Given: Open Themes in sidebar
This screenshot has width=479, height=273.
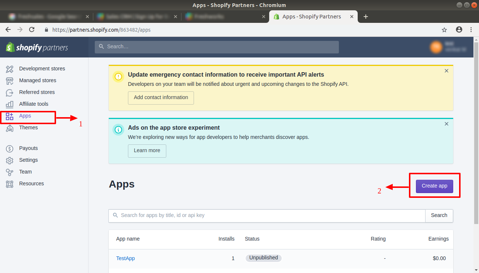Looking at the screenshot, I should (28, 127).
